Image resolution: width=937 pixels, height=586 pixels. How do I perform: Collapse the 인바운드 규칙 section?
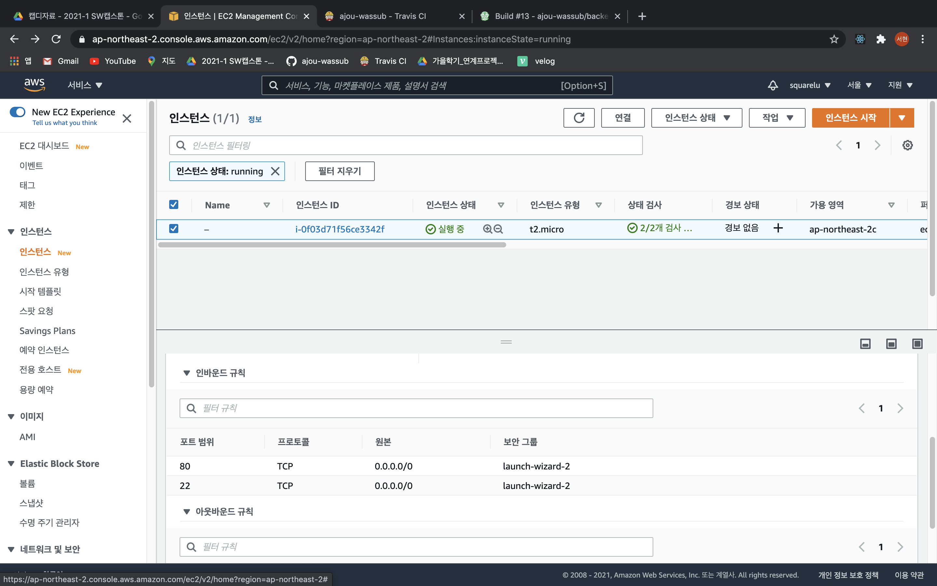click(x=187, y=373)
